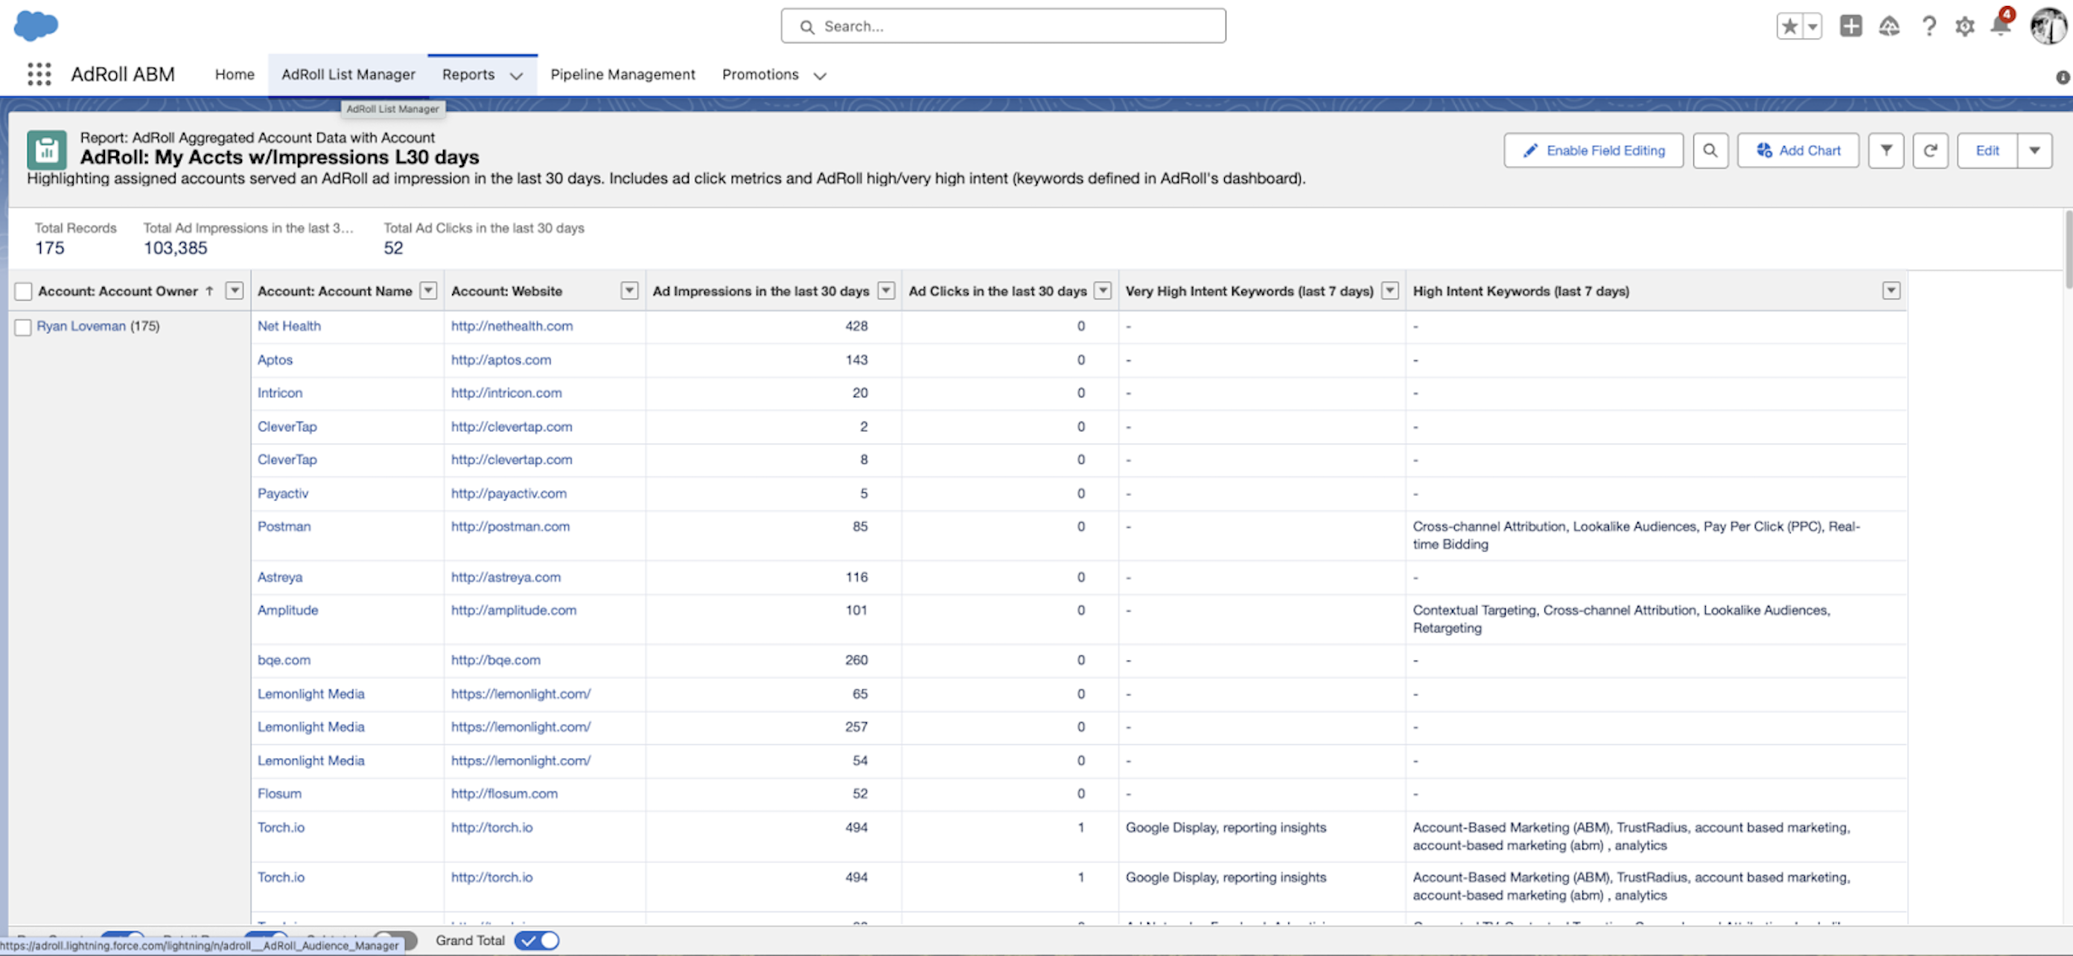Check the Ryan Loveman group checkbox
The height and width of the screenshot is (956, 2073).
[23, 327]
